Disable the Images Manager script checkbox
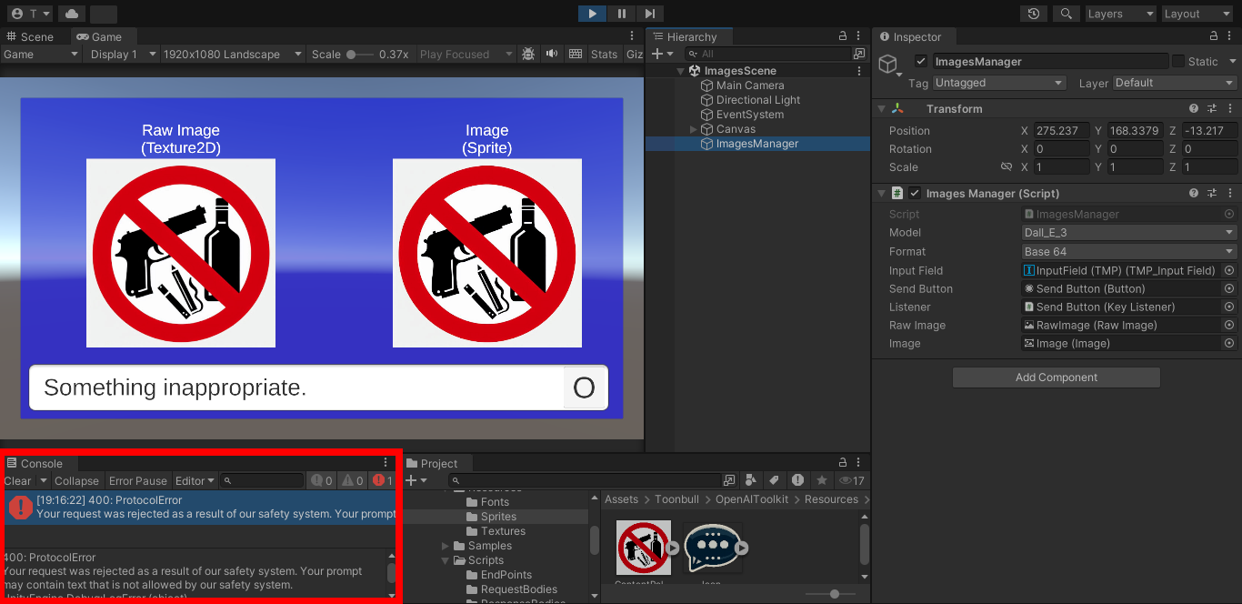This screenshot has height=604, width=1242. point(915,193)
